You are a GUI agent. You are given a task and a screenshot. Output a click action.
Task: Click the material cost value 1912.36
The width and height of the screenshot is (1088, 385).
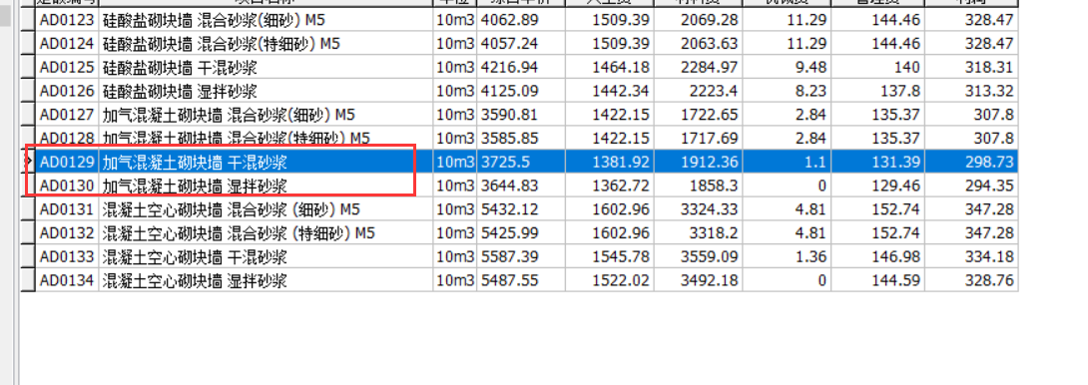[x=709, y=163]
